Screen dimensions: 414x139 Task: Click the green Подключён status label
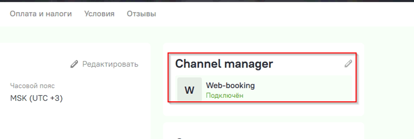click(x=225, y=95)
